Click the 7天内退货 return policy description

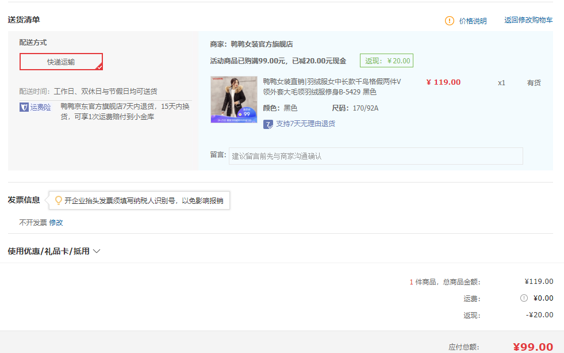(x=125, y=111)
